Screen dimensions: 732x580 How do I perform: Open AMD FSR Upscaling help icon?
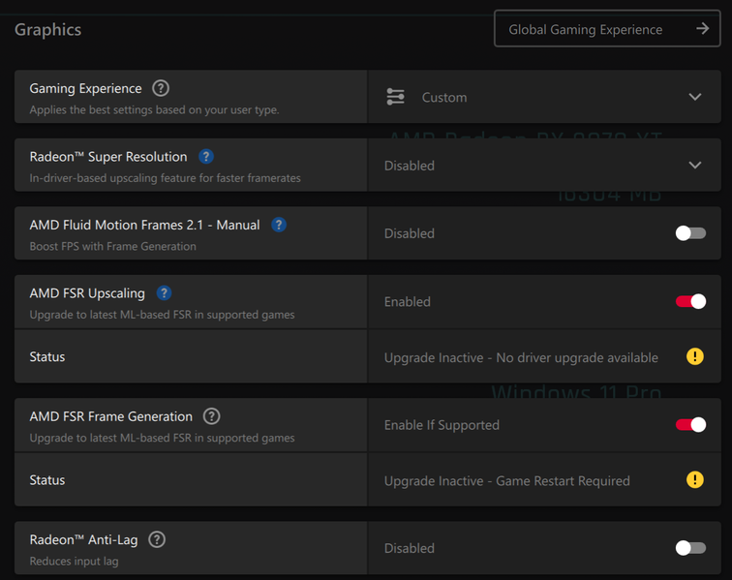pyautogui.click(x=165, y=293)
